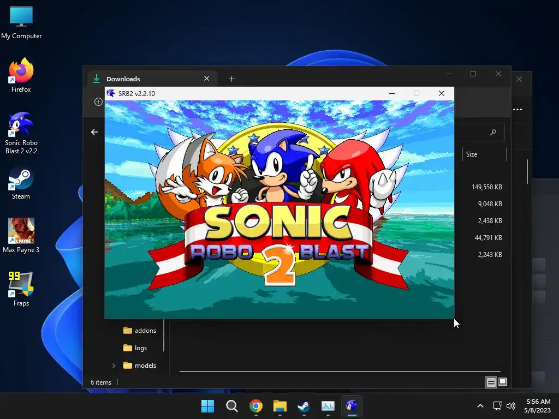Screen dimensions: 559x419
Task: Select the logs folder in tree
Action: 135,348
